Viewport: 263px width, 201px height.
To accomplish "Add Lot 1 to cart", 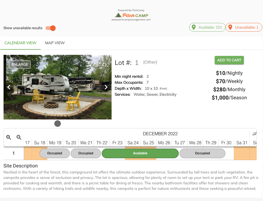I will pos(229,60).
